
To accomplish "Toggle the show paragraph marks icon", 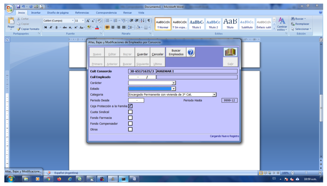I will coord(149,20).
